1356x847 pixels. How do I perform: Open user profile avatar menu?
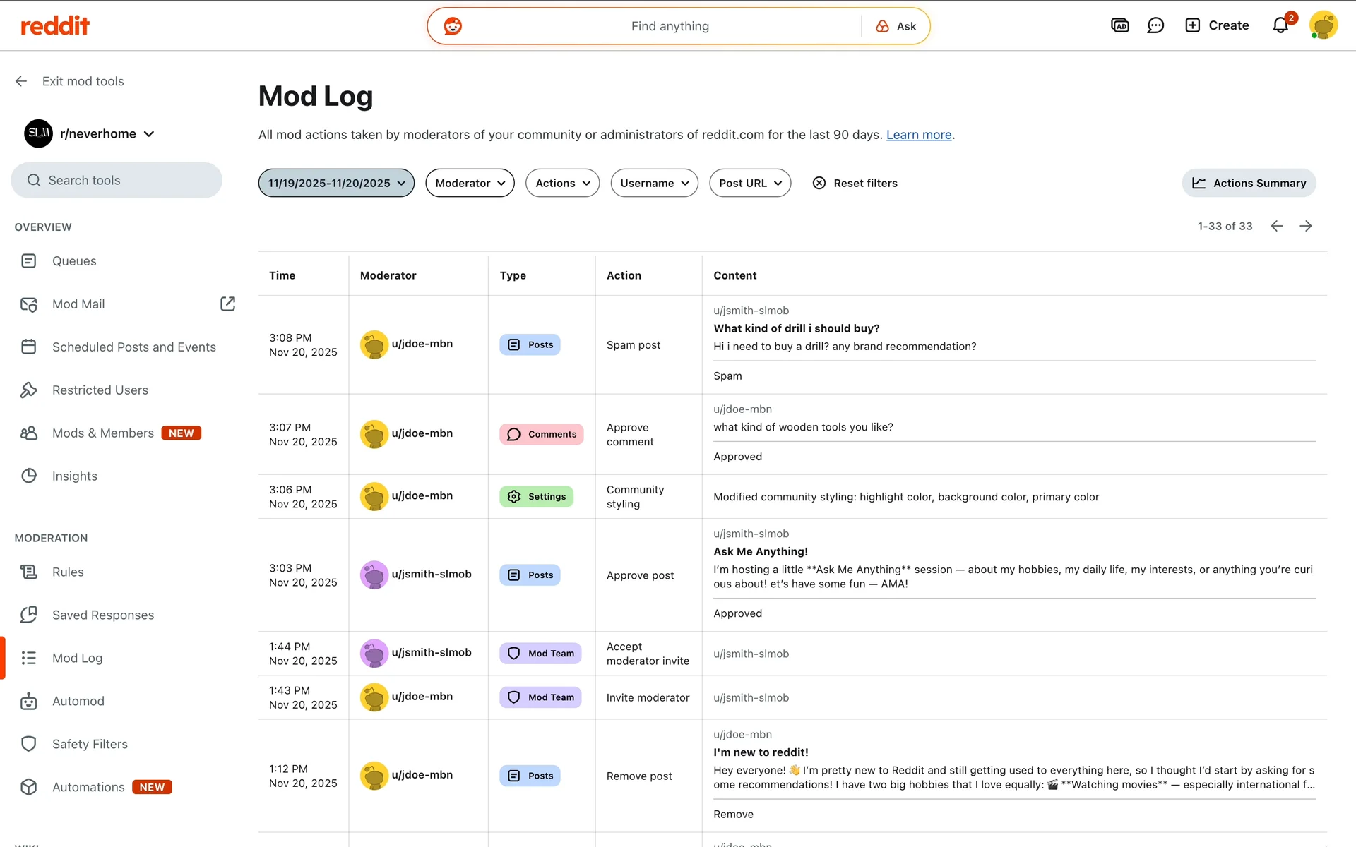coord(1323,25)
